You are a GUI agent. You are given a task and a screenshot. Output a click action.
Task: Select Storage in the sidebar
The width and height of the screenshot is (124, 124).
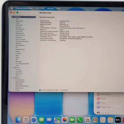click(x=18, y=62)
